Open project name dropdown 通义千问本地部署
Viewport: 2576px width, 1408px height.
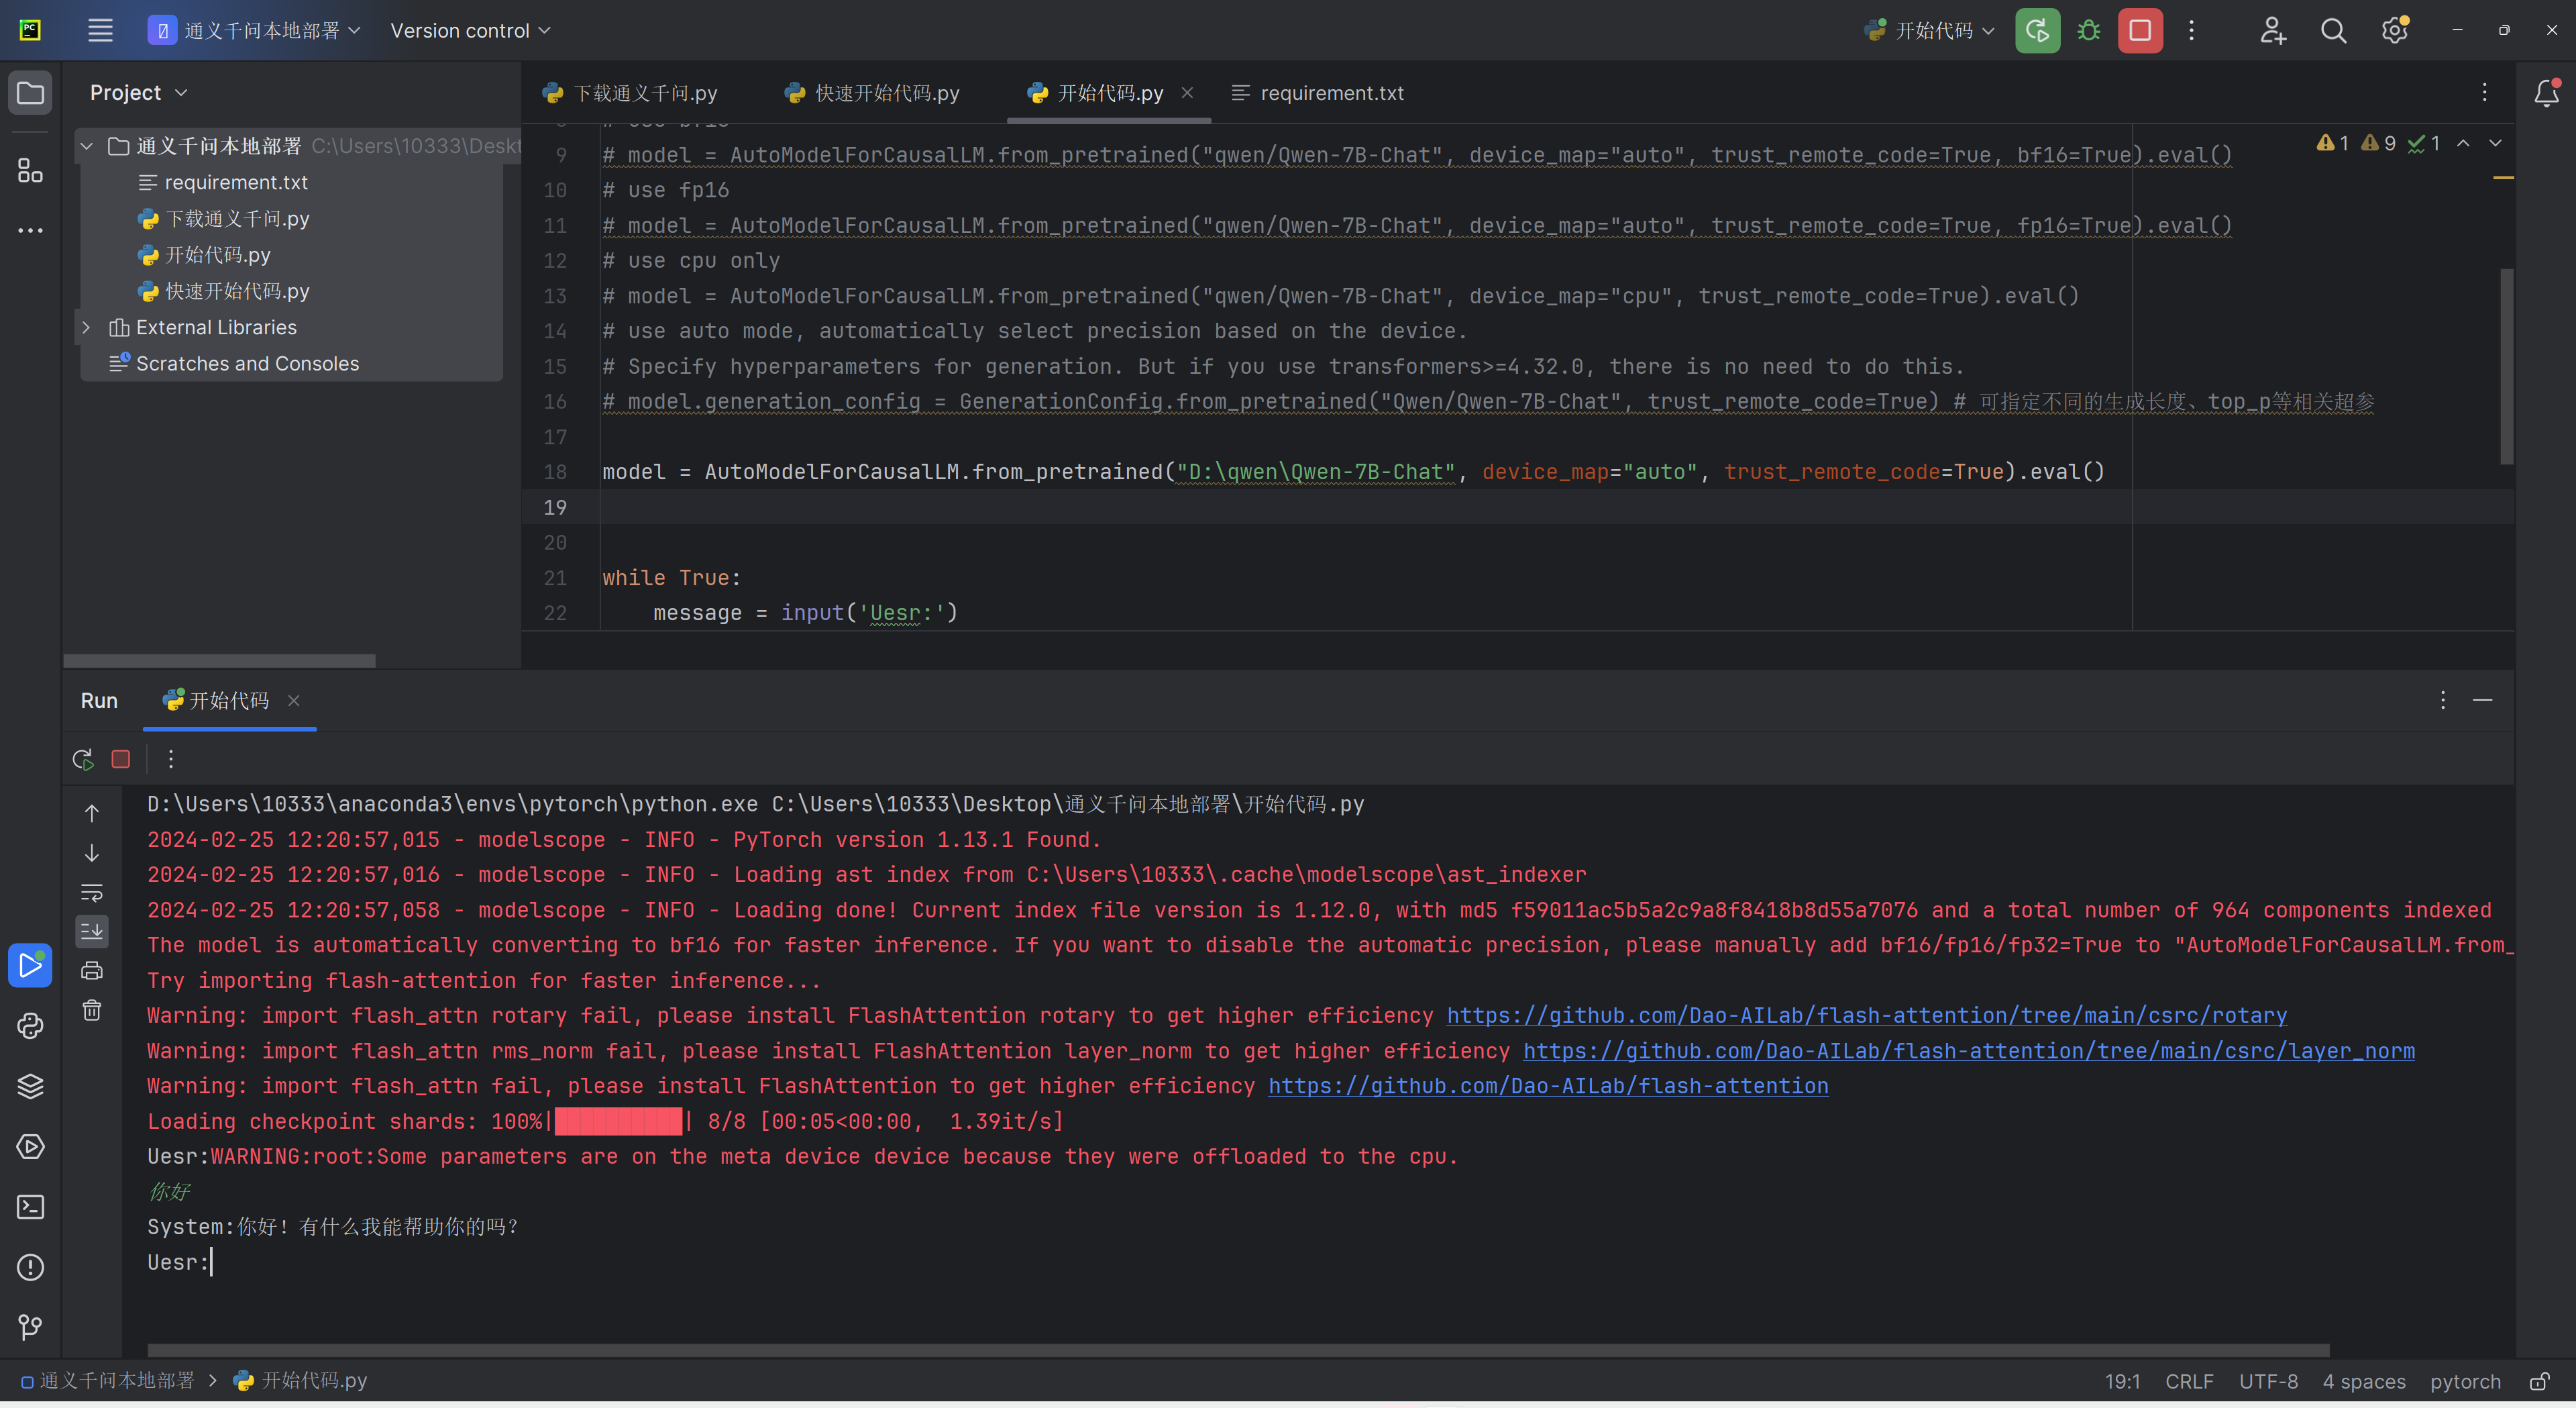pyautogui.click(x=254, y=30)
